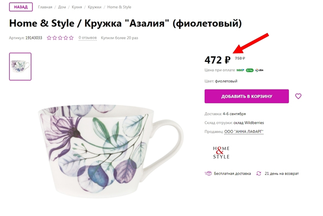
Task: Open Home & Style breadcrumb link
Action: (119, 7)
